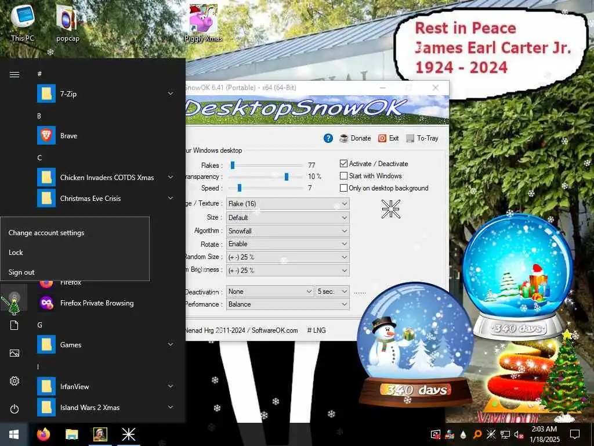Select Change account settings
The width and height of the screenshot is (594, 446).
pyautogui.click(x=75, y=233)
